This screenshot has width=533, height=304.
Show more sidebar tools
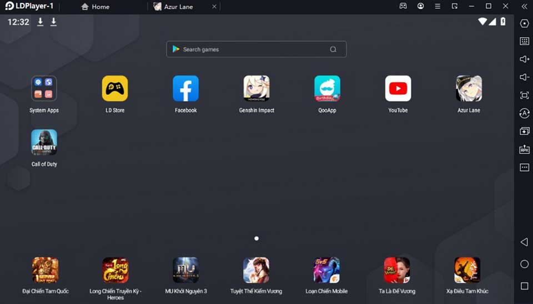point(525,168)
